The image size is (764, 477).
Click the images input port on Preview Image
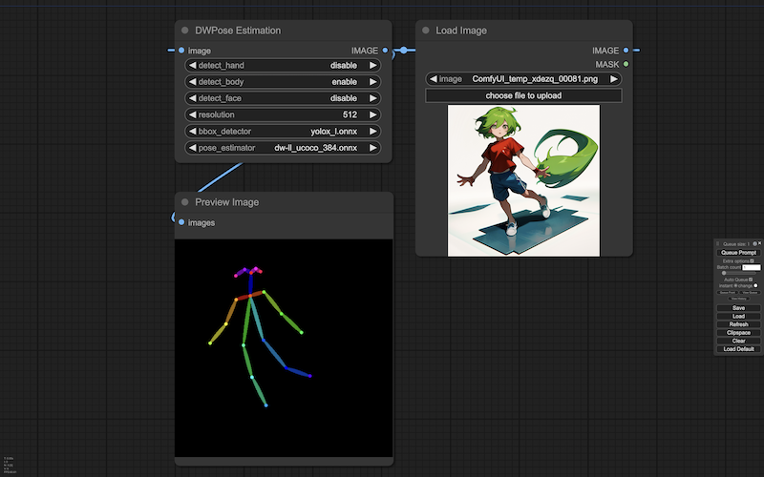181,222
